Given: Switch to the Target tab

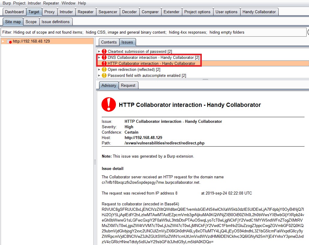Looking at the screenshot, I should 34,12.
